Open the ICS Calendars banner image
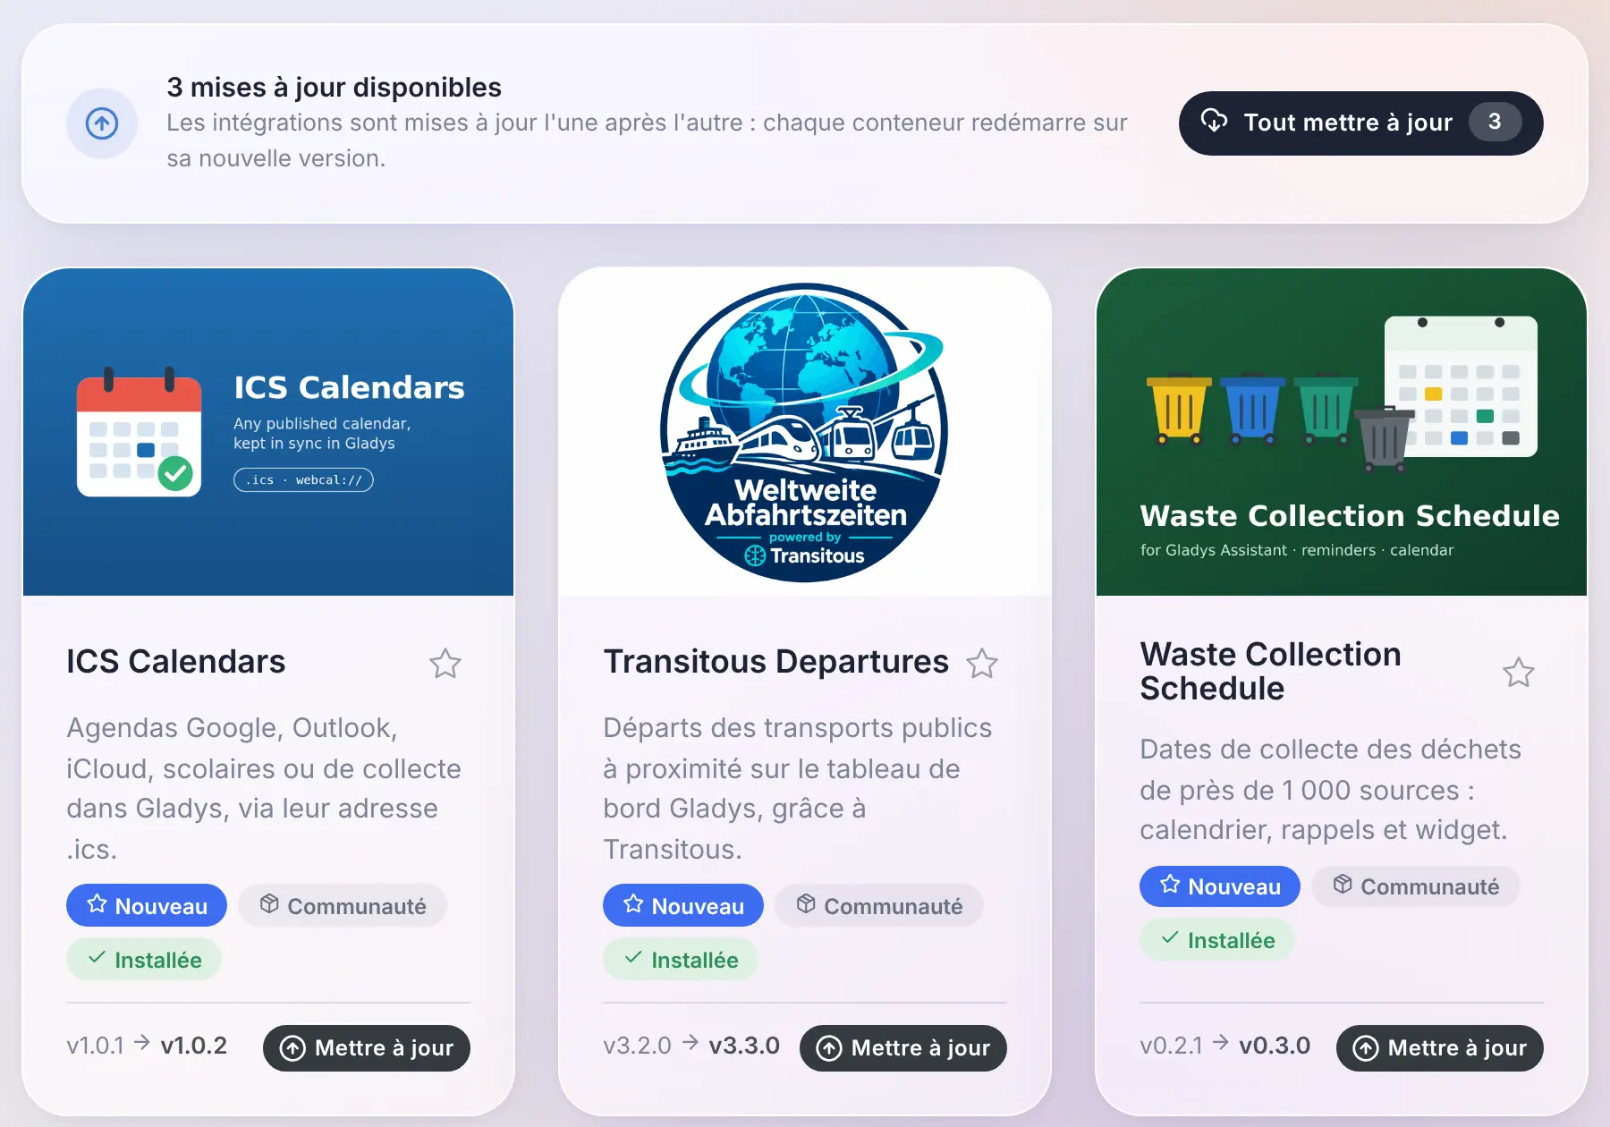 [x=268, y=432]
